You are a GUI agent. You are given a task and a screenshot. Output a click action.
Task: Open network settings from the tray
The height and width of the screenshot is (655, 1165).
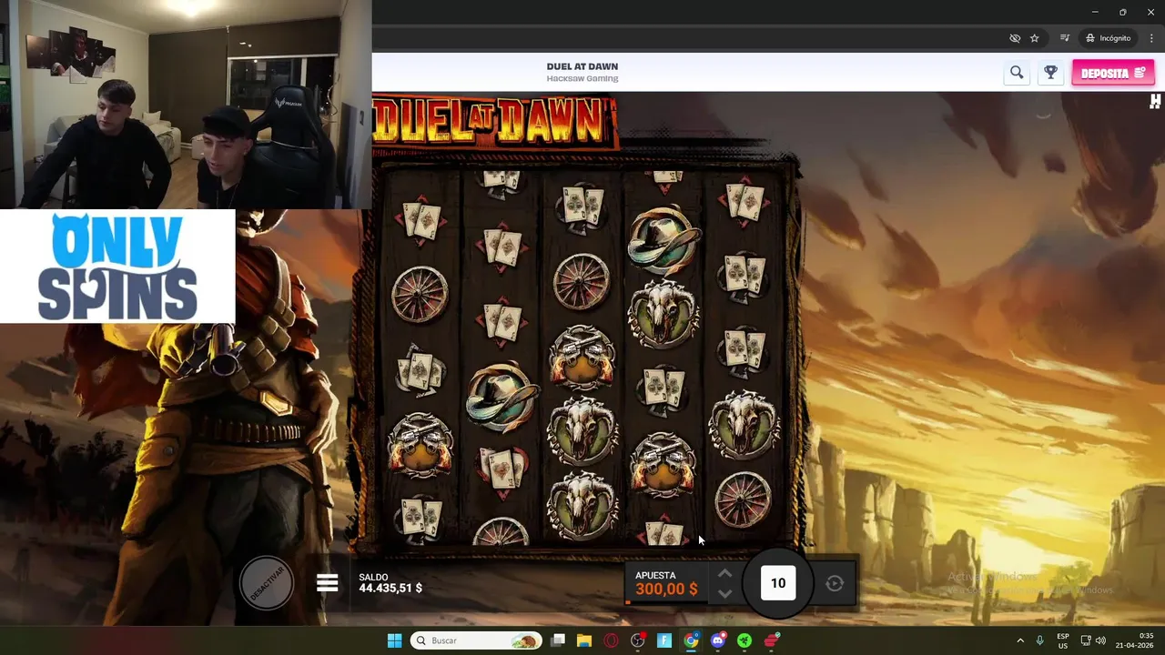tap(1086, 640)
